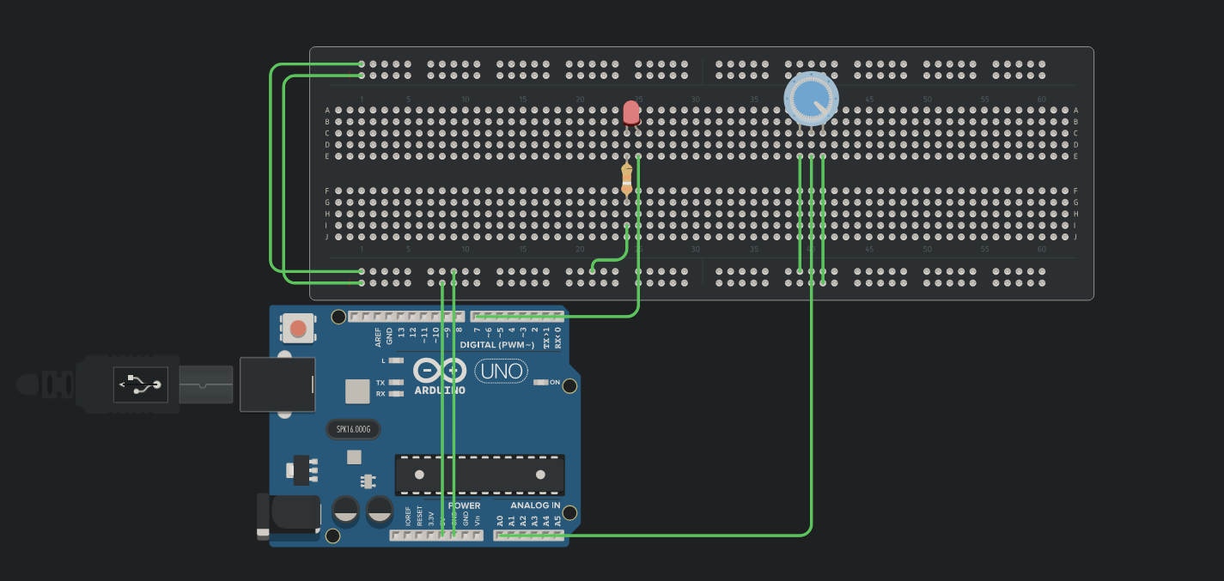Image resolution: width=1224 pixels, height=581 pixels.
Task: Click the left electrolytic capacitor on Arduino
Action: coord(346,511)
